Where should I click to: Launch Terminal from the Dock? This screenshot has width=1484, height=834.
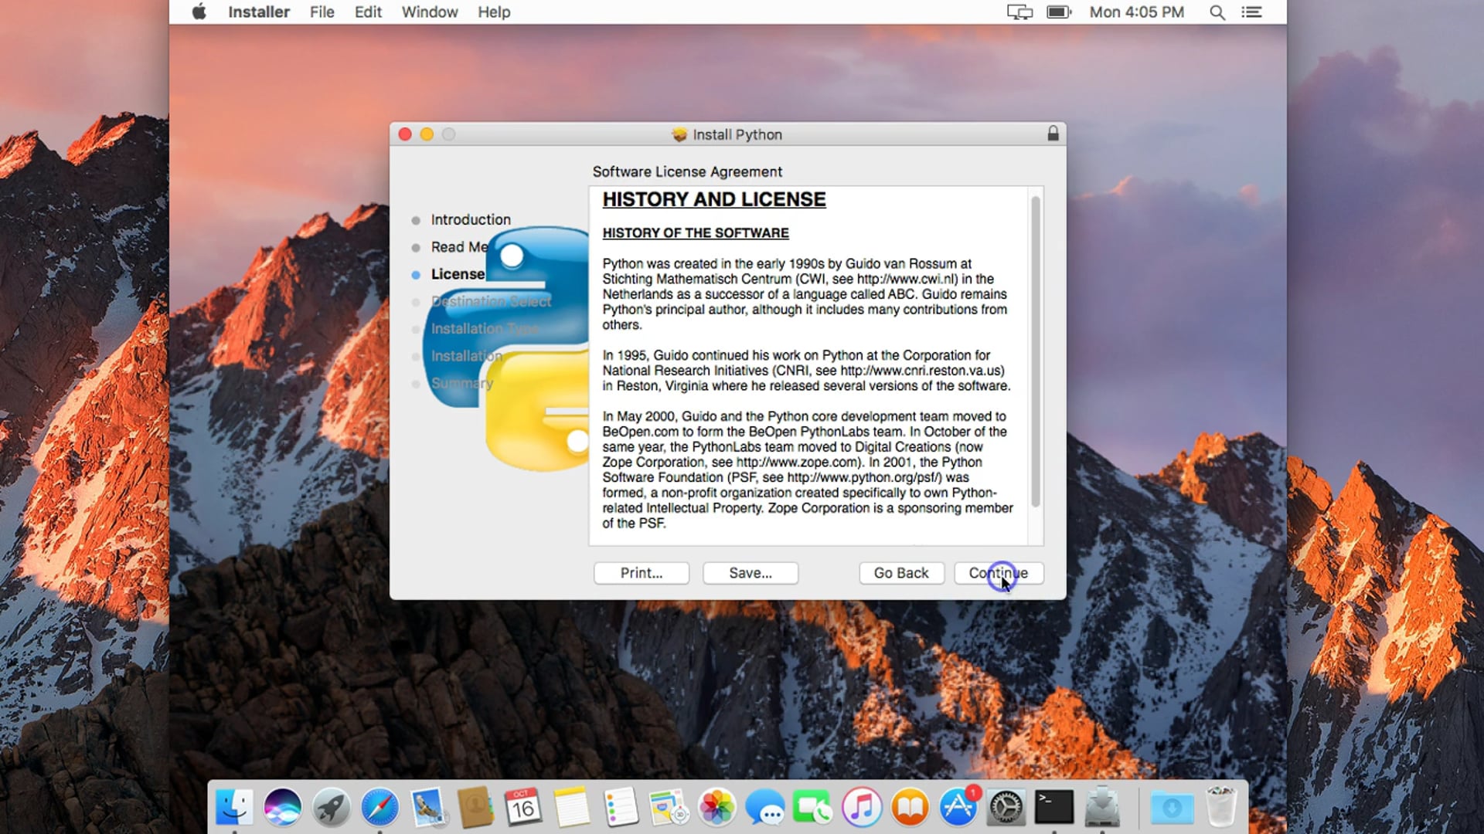coord(1053,806)
